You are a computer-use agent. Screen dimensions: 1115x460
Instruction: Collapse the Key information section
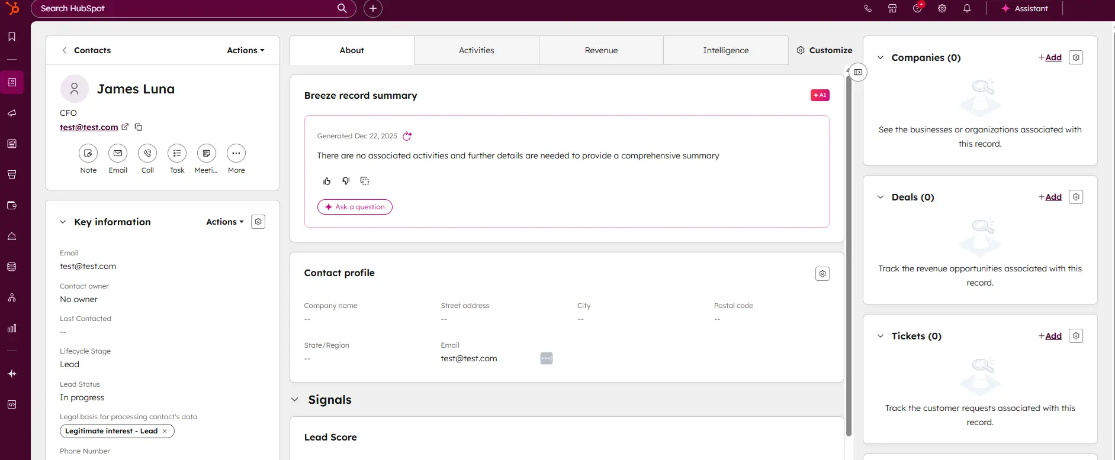[x=63, y=222]
